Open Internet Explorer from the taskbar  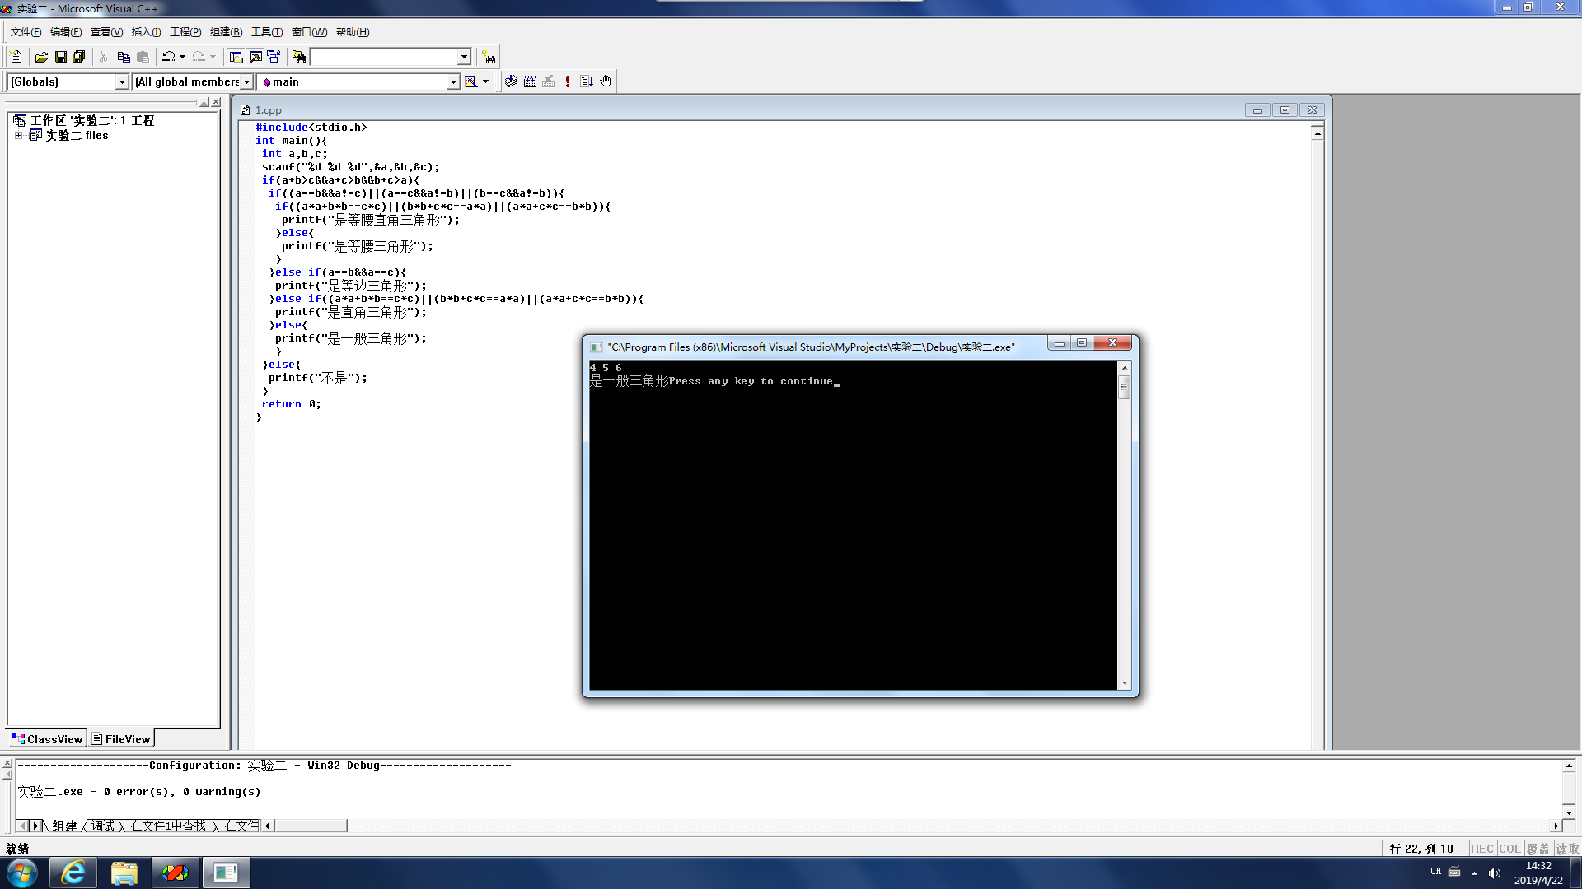pyautogui.click(x=73, y=873)
